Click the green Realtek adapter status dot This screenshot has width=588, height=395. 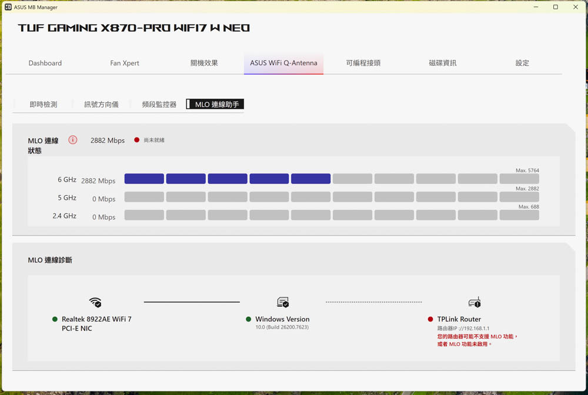pos(55,319)
